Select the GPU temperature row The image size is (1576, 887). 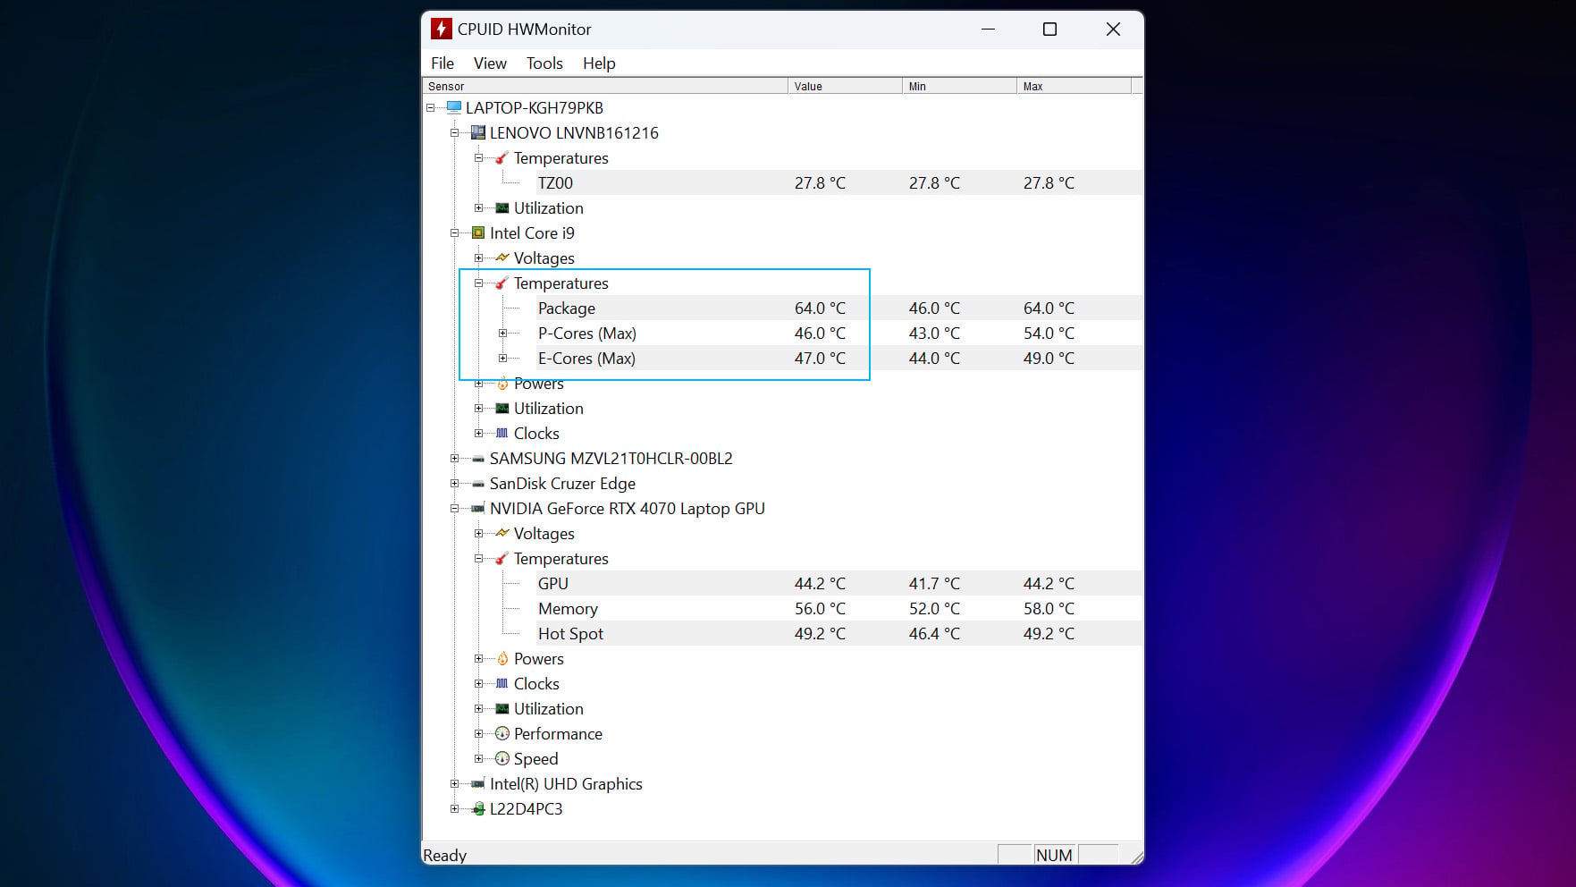pos(839,583)
